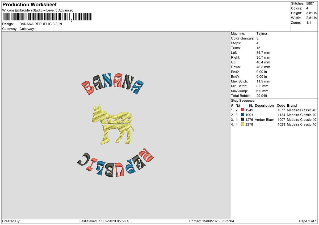Click the Up value '48.4 mm'
This screenshot has width=319, height=225.
(263, 62)
